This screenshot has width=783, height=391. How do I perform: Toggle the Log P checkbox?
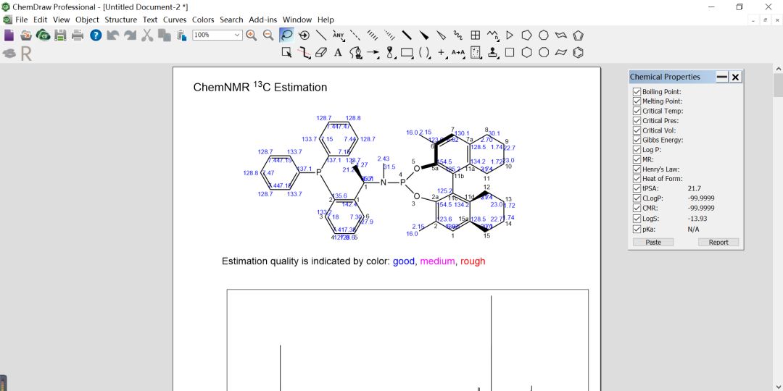click(x=637, y=150)
